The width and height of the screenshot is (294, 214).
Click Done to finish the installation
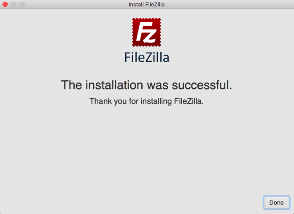pyautogui.click(x=277, y=202)
